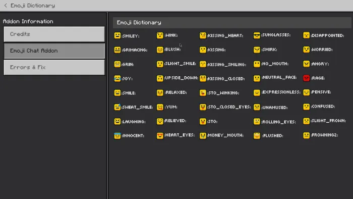Click the :INNOCENT: halo emoji icon
This screenshot has width=353, height=199.
point(117,136)
